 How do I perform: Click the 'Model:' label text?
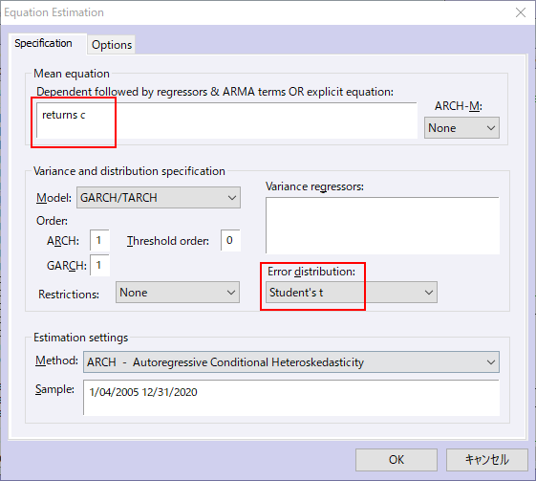[x=54, y=198]
